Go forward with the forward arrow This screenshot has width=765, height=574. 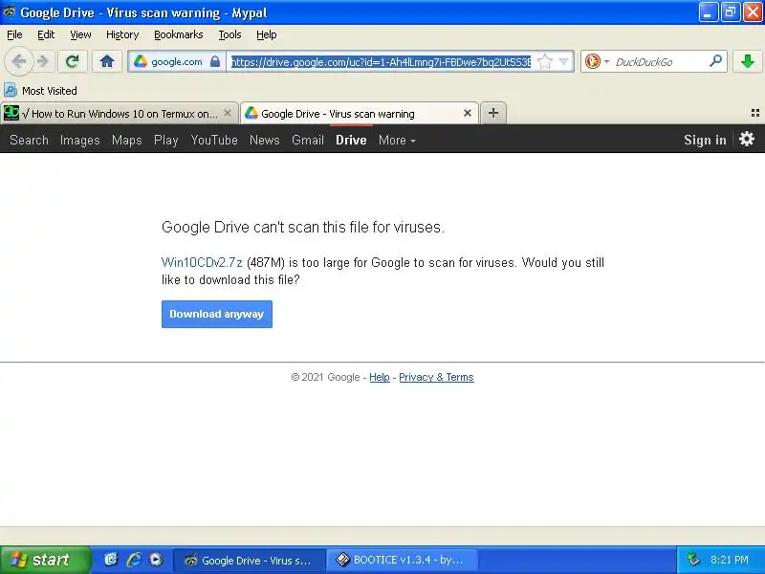(x=43, y=61)
